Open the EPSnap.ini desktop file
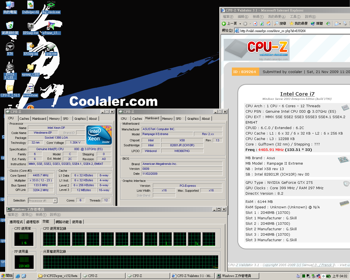Image resolution: width=350 pixels, height=280 pixels. [30, 49]
